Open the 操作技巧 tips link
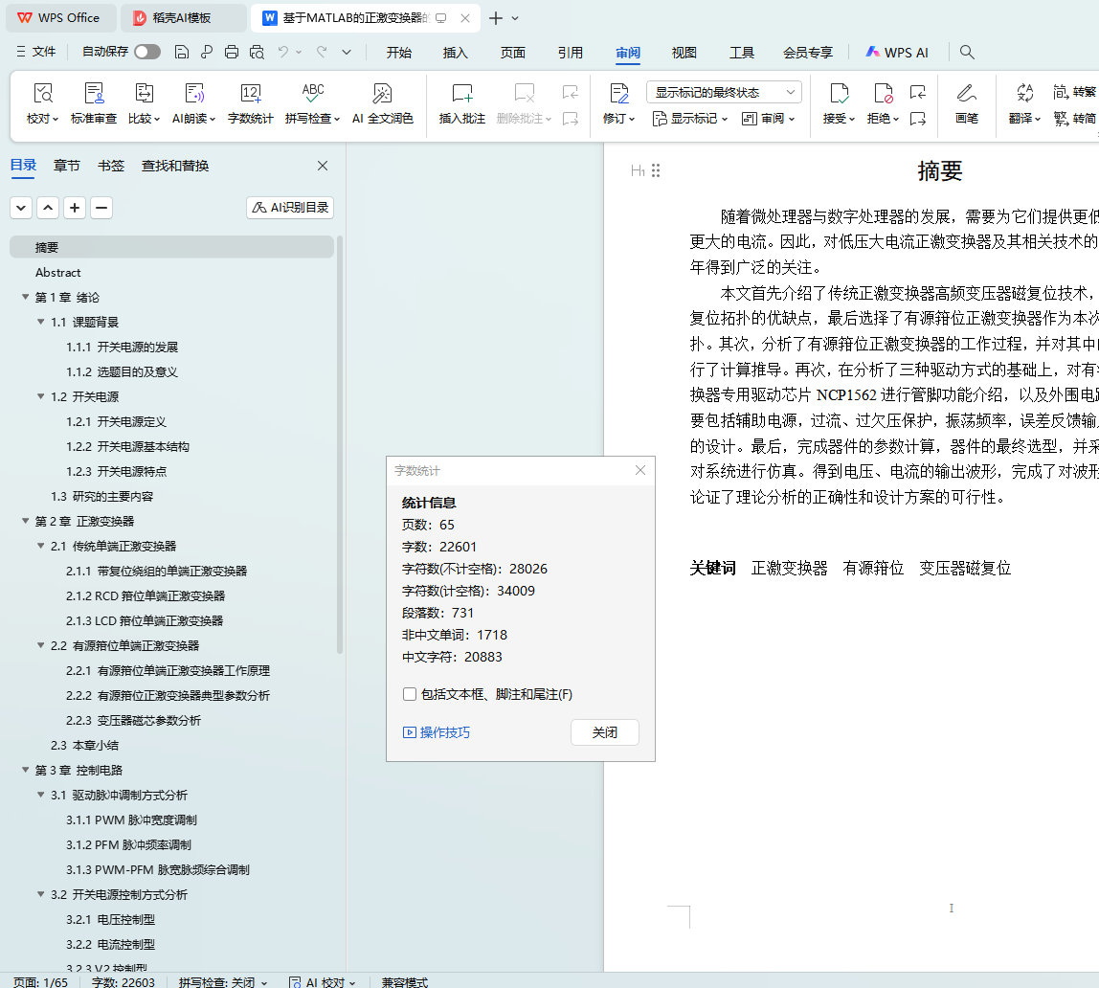 437,732
